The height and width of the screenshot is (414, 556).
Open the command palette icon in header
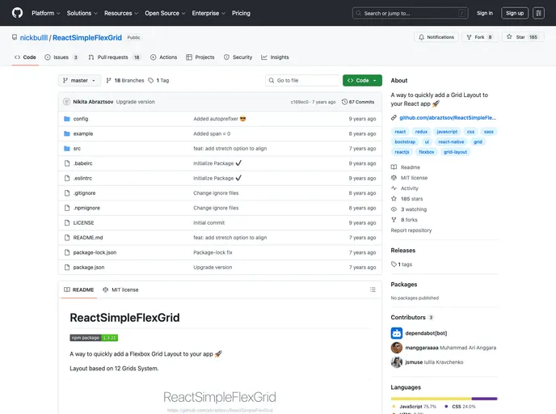click(538, 13)
